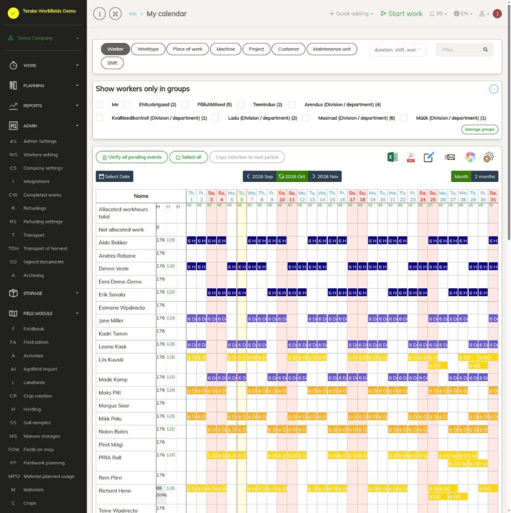Image resolution: width=511 pixels, height=513 pixels.
Task: Tick the Teenindus (2) checkbox
Action: [240, 104]
